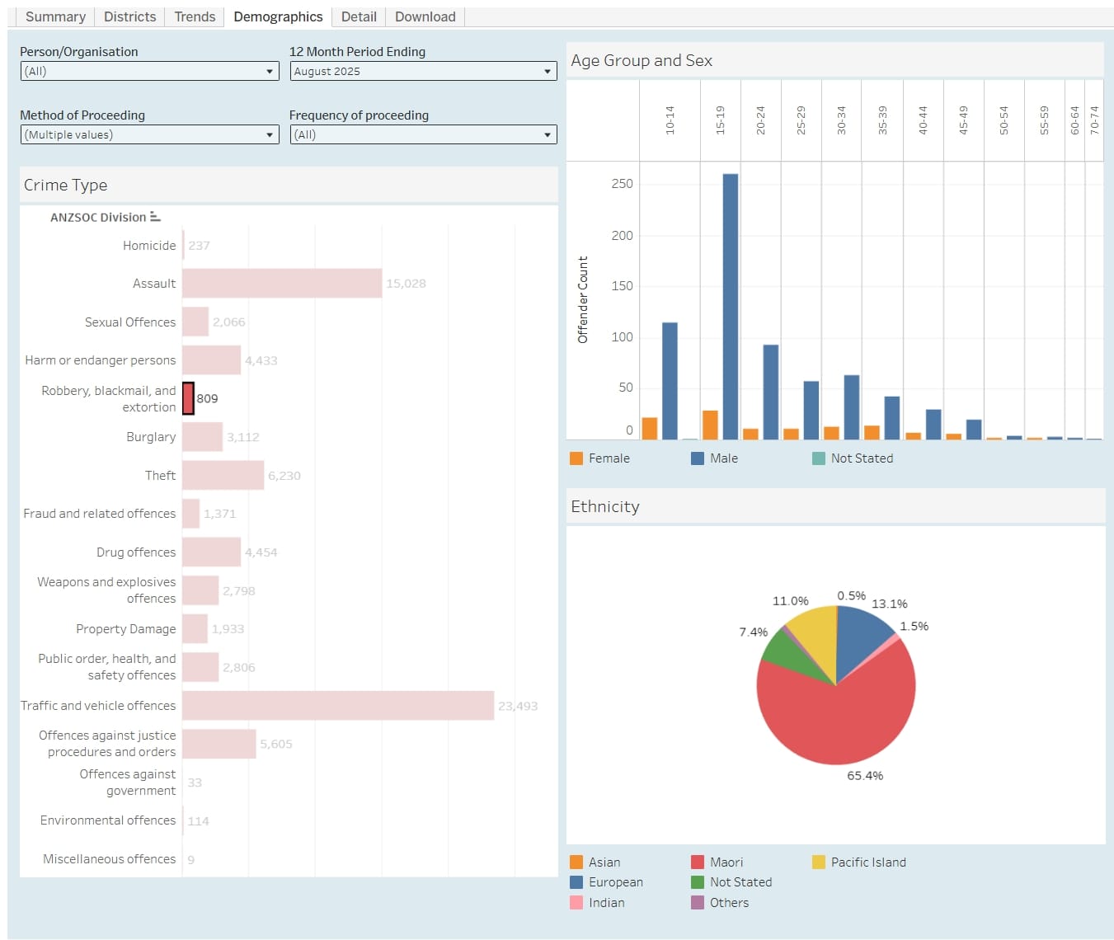Select the Download tab
Viewport: 1114px width, 940px height.
tap(425, 16)
